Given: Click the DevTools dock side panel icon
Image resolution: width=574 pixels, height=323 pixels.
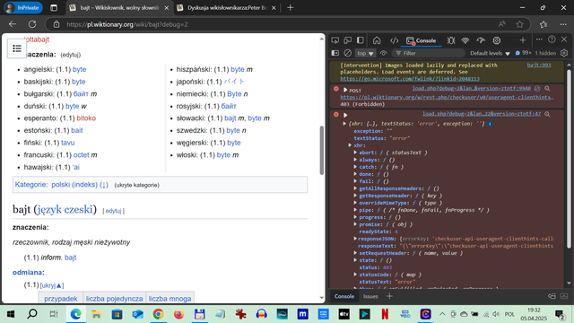Looking at the screenshot, I should coord(361,40).
